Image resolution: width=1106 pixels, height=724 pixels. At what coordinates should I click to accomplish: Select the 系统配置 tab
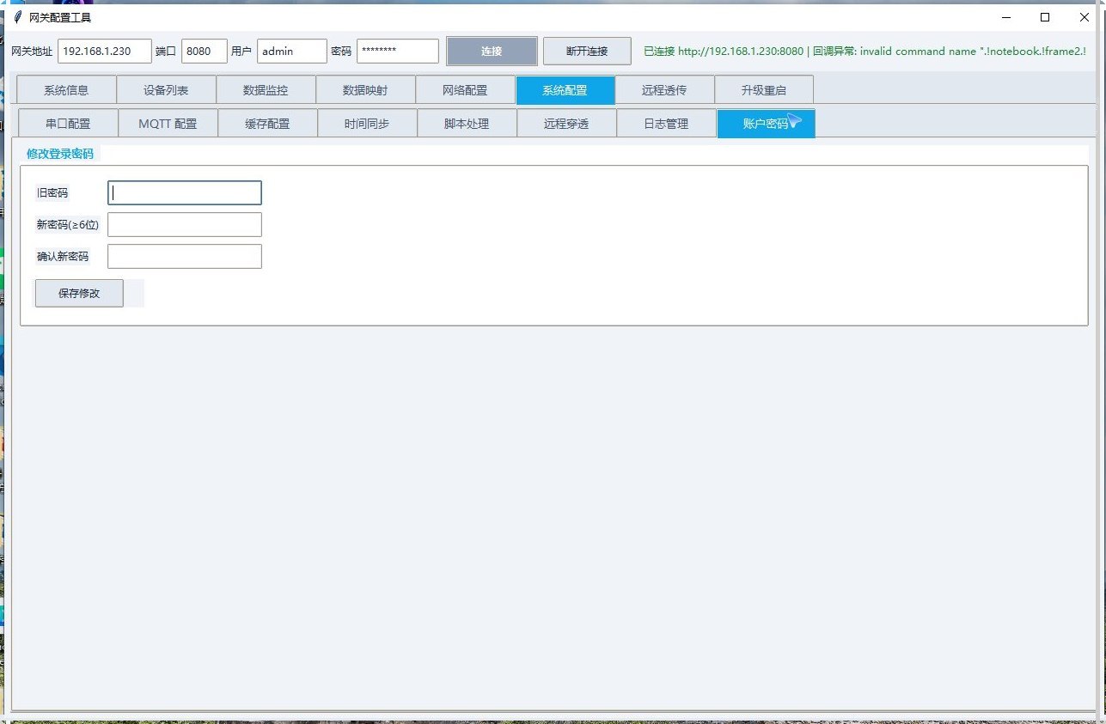(565, 90)
